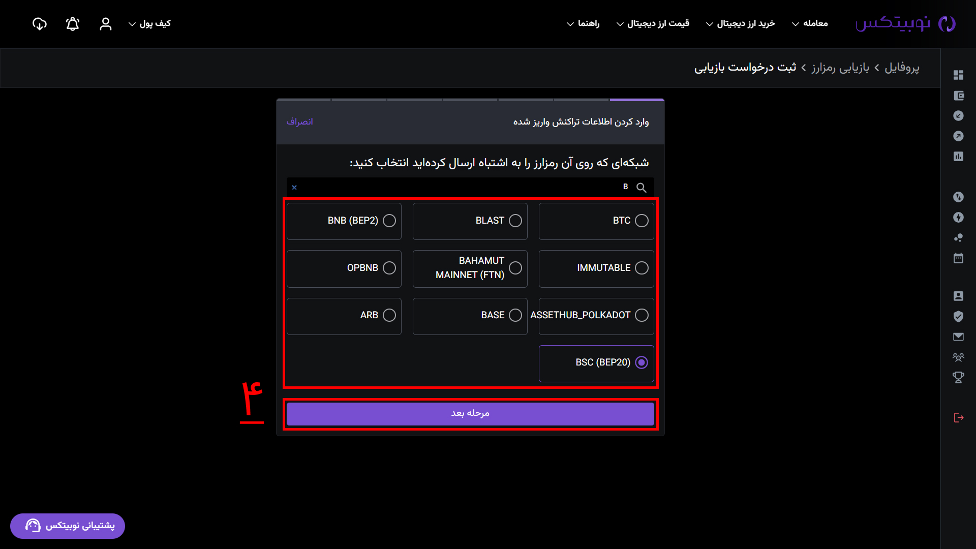
Task: Open the notifications bell icon
Action: pos(73,24)
